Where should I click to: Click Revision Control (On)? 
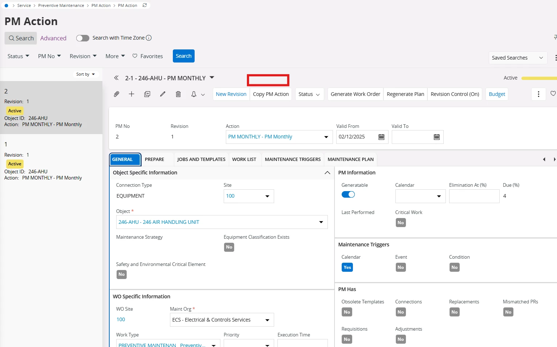pos(455,94)
